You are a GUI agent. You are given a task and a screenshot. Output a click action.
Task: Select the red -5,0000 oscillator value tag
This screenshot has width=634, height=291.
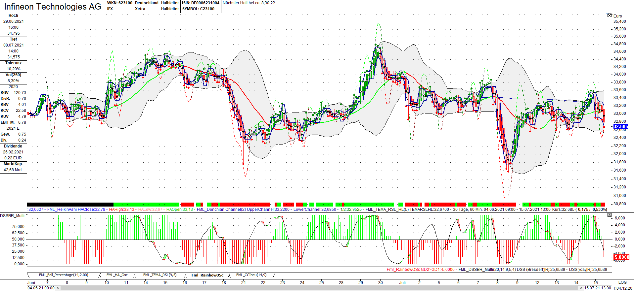coord(621,257)
